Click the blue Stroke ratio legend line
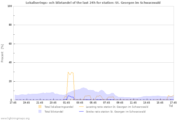Image resolution: width=187 pixels, height=120 pixels. coord(81,111)
